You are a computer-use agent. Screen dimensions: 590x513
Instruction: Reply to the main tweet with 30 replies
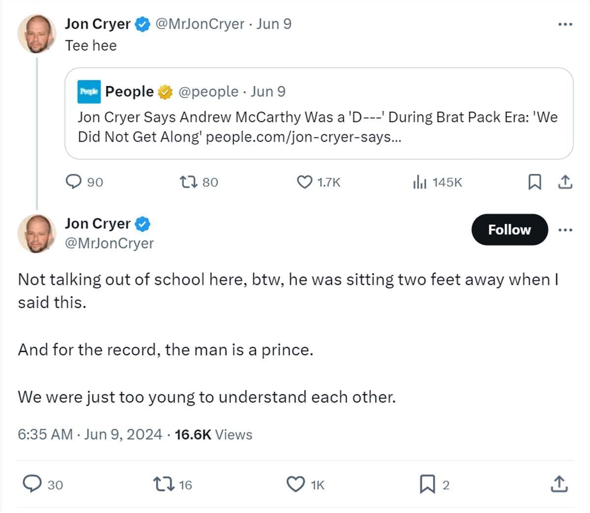pyautogui.click(x=33, y=484)
